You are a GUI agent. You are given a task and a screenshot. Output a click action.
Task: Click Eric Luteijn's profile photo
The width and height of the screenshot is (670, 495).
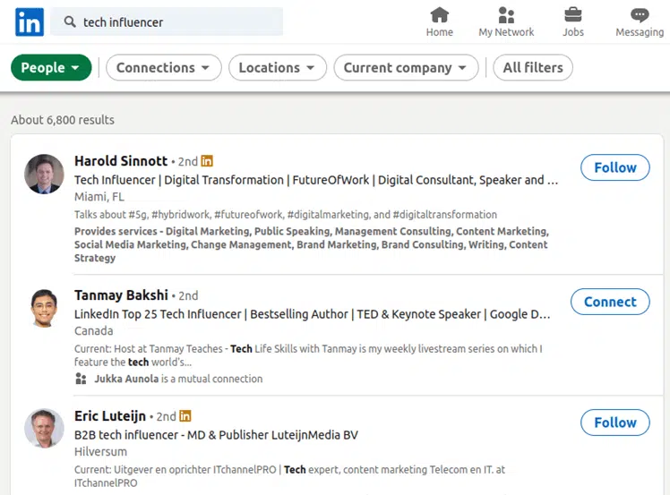point(44,429)
